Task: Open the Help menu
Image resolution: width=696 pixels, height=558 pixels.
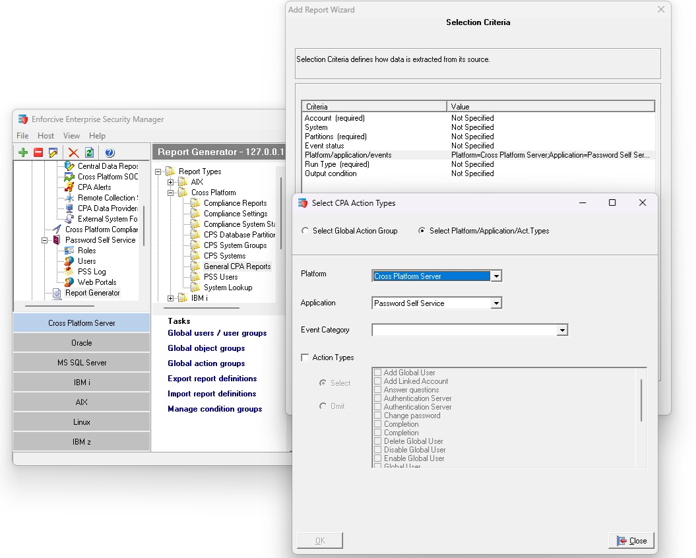Action: [x=97, y=136]
